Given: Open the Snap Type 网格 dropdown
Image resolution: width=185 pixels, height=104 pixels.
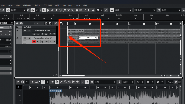Looking at the screenshot, I should point(123,10).
